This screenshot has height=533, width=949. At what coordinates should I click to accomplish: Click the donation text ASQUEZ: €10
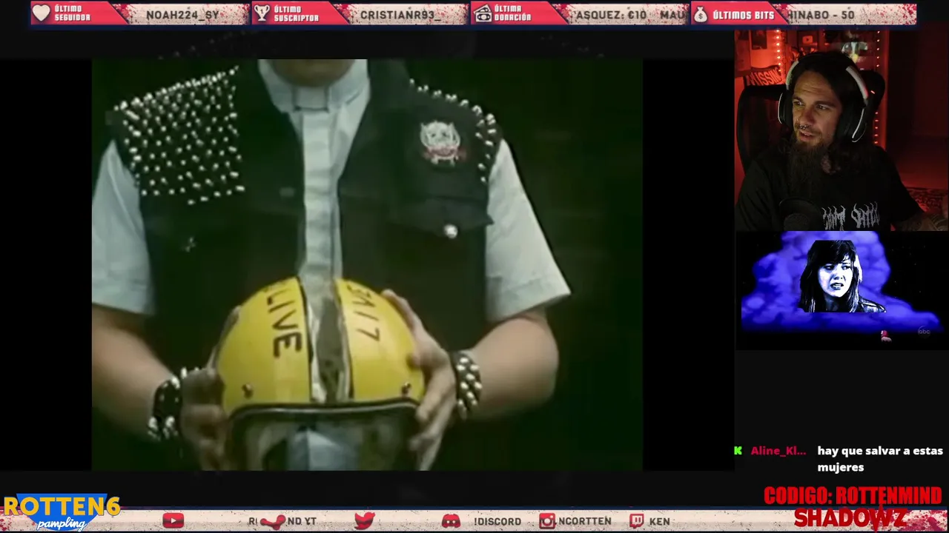click(611, 15)
